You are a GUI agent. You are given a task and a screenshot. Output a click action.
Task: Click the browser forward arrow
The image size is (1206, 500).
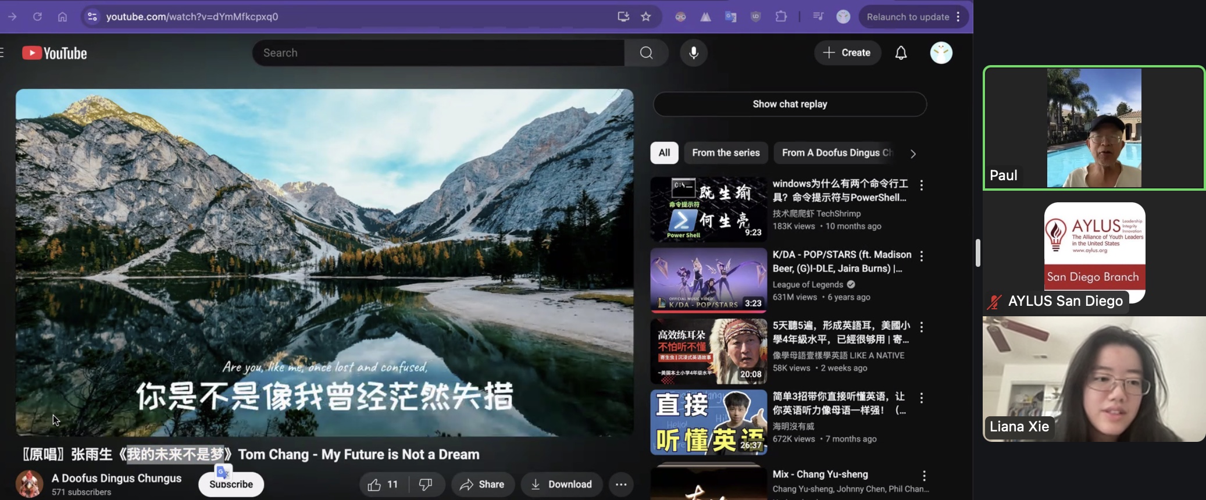click(12, 17)
